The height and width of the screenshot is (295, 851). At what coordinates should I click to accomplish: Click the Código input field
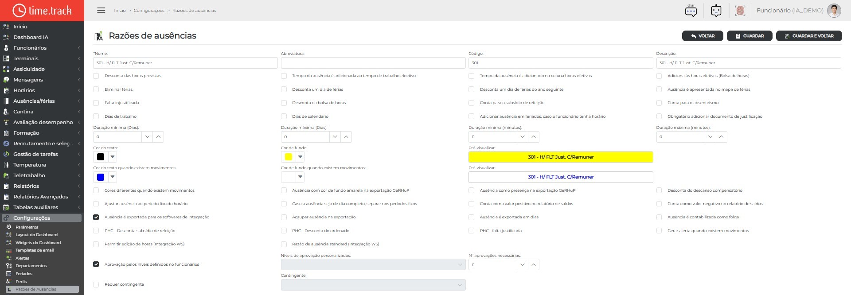(561, 63)
